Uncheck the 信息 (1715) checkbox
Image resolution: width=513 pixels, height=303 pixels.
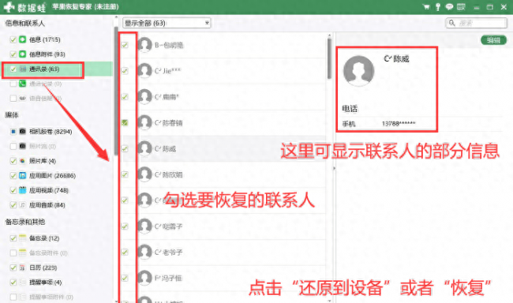[13, 39]
